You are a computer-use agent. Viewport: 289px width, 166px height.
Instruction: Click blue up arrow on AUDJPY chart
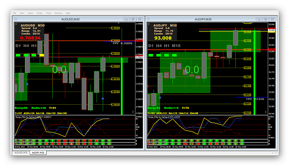pyautogui.click(x=160, y=98)
